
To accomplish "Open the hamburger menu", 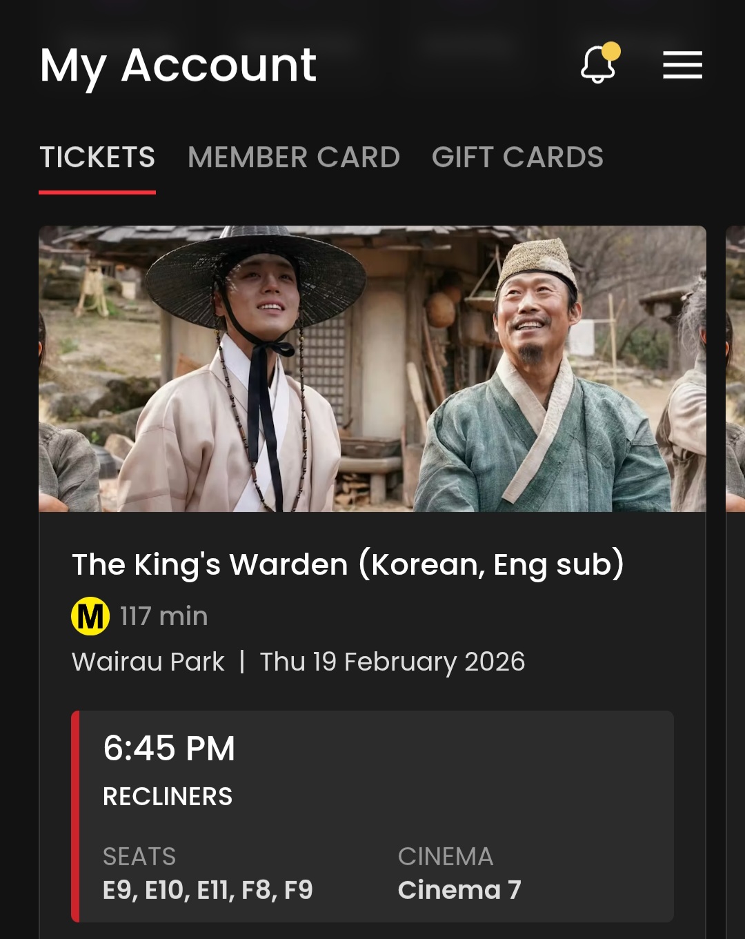I will [682, 65].
